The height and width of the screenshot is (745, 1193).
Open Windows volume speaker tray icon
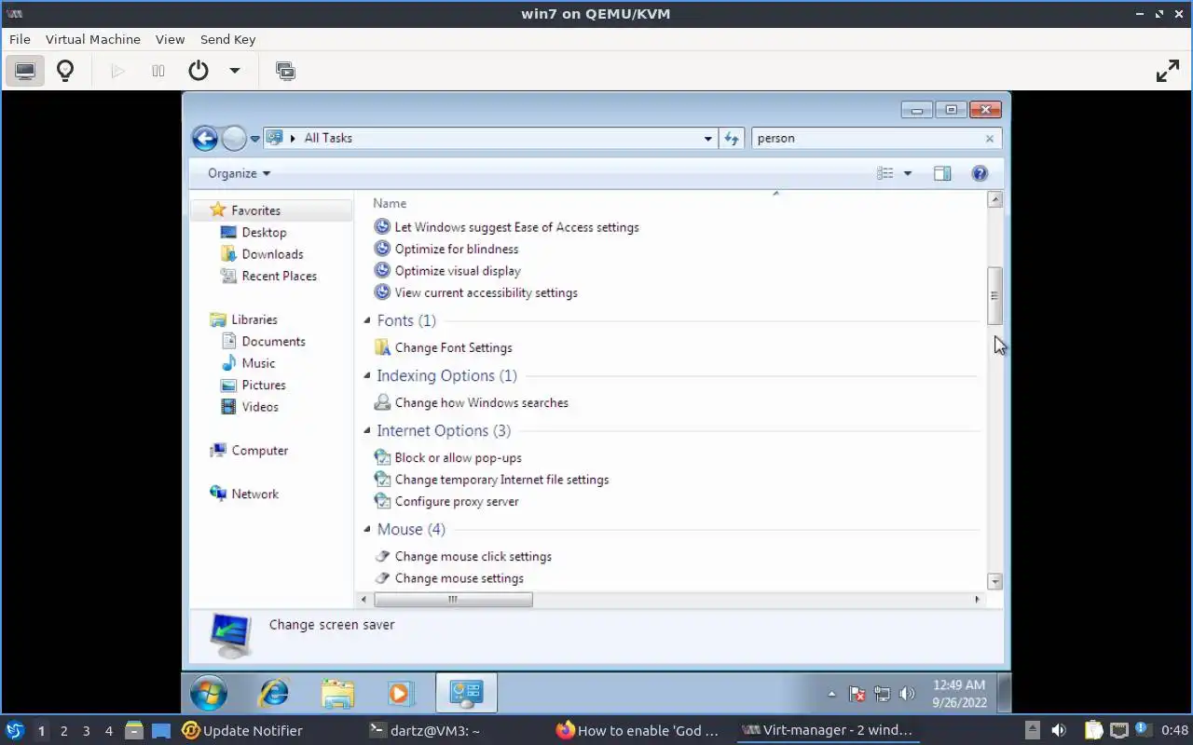907,694
